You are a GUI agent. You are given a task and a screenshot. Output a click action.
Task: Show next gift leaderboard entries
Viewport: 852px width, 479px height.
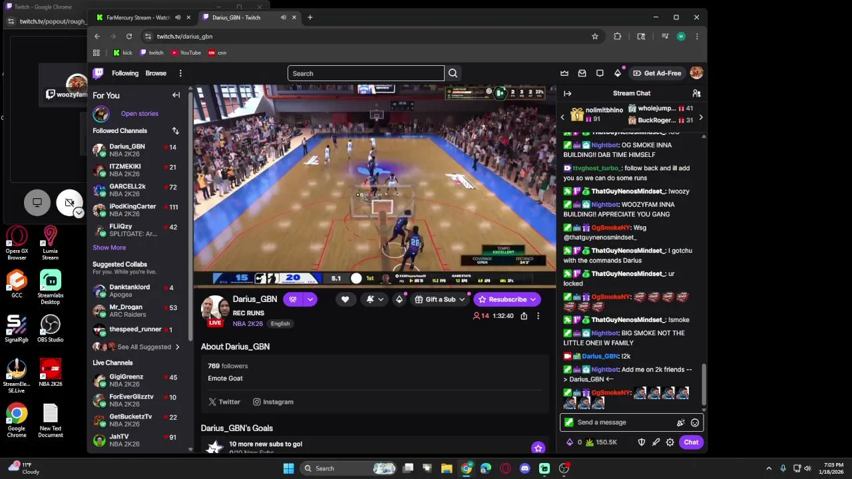point(700,117)
